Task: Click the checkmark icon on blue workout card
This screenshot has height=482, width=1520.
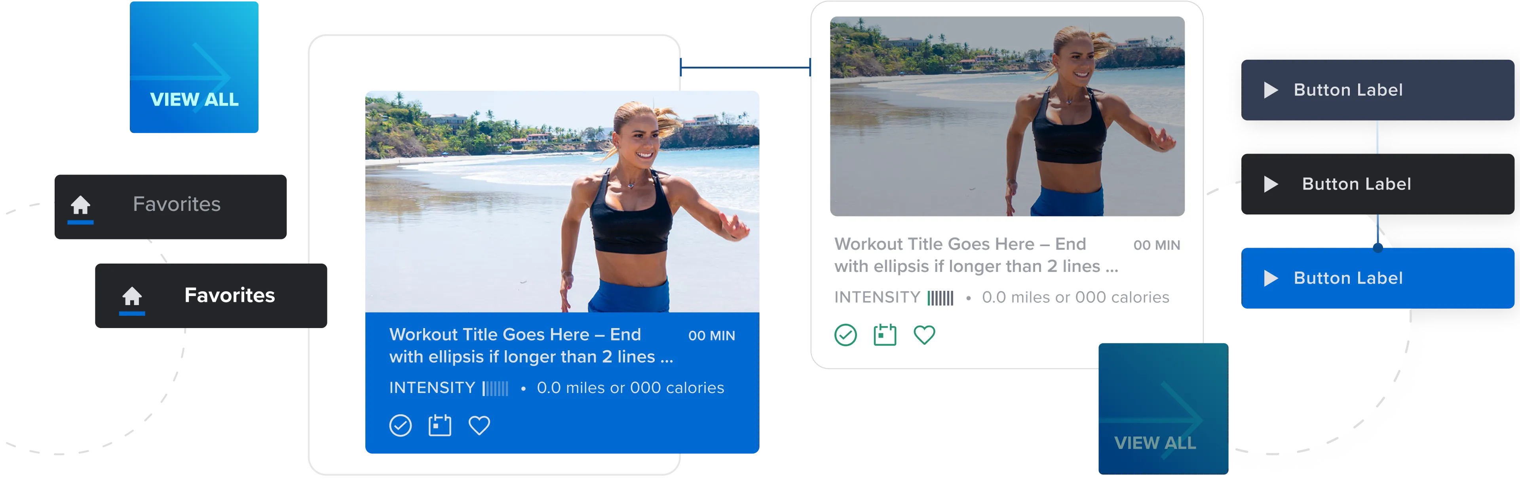Action: coord(400,425)
